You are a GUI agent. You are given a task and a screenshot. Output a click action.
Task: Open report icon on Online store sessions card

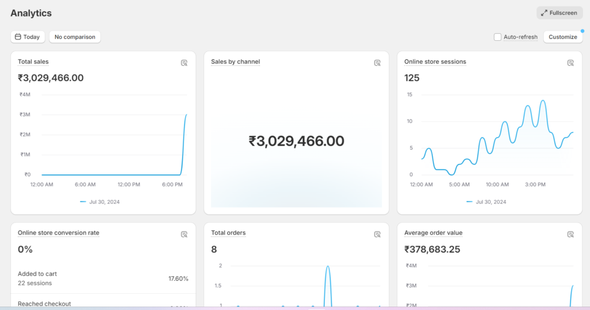tap(570, 63)
